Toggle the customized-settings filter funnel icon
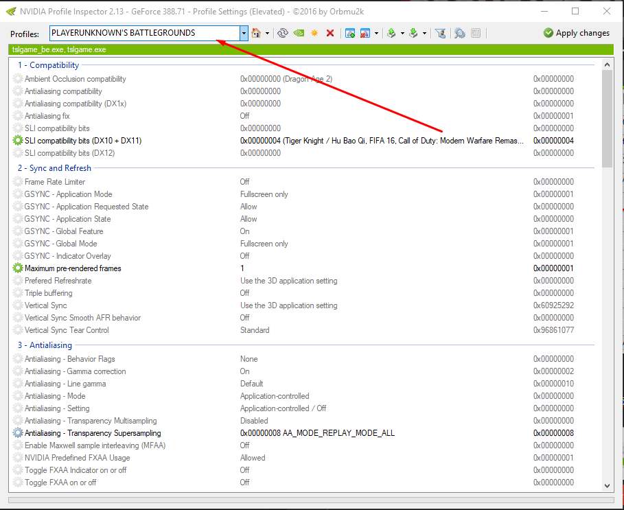Viewport: 624px width, 510px height. (x=440, y=33)
